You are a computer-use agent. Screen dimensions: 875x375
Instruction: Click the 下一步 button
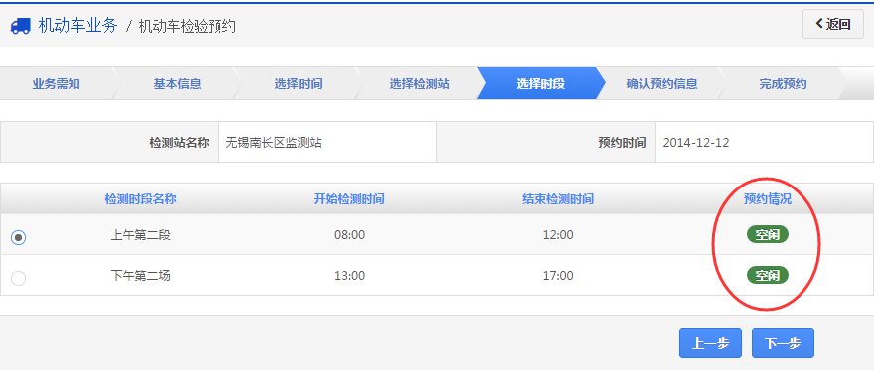(x=783, y=343)
